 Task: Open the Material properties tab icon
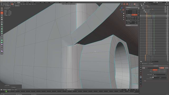click(x=141, y=86)
